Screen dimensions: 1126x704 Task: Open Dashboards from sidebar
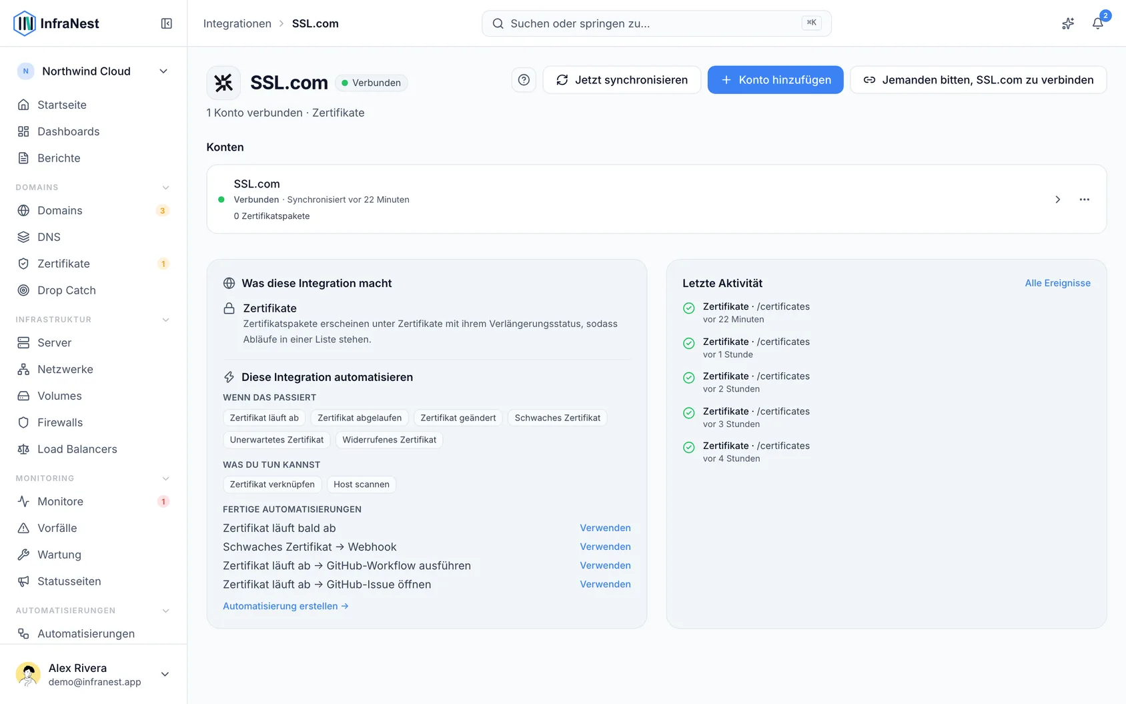(93, 131)
